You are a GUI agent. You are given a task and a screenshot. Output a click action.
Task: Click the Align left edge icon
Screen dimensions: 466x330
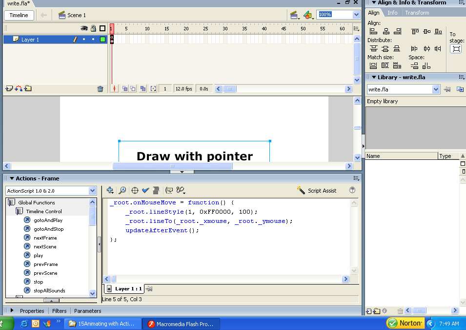point(373,31)
